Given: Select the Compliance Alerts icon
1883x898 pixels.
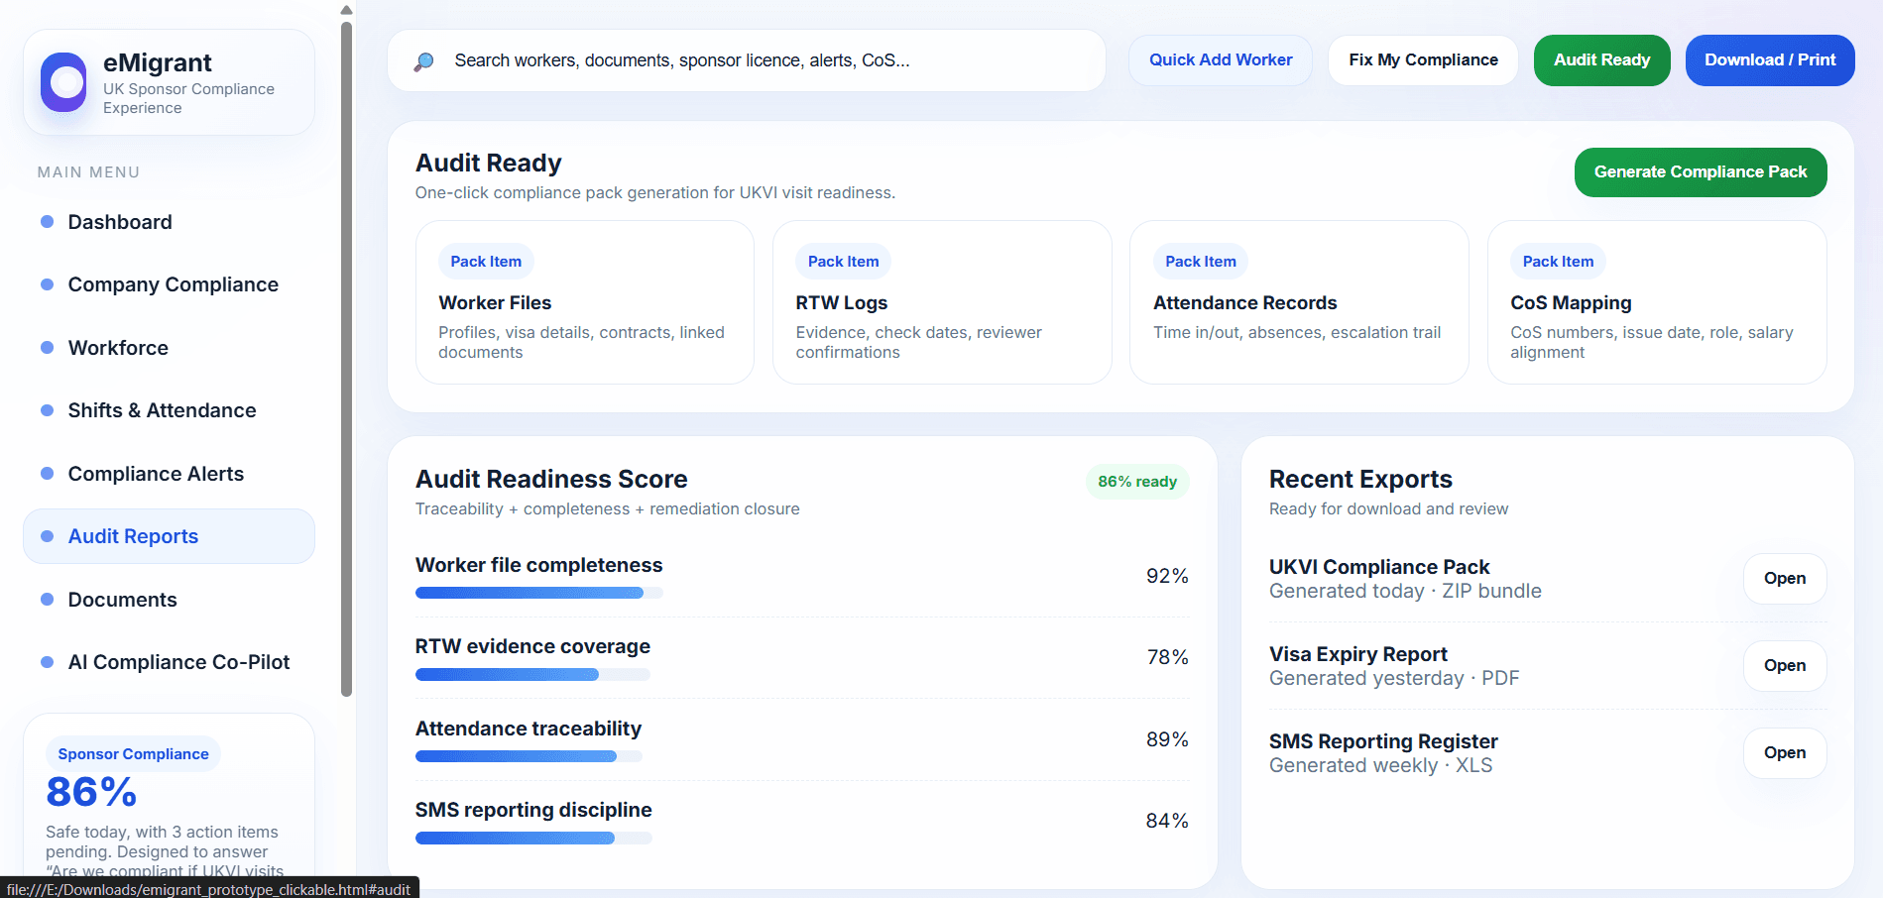Looking at the screenshot, I should coord(48,474).
